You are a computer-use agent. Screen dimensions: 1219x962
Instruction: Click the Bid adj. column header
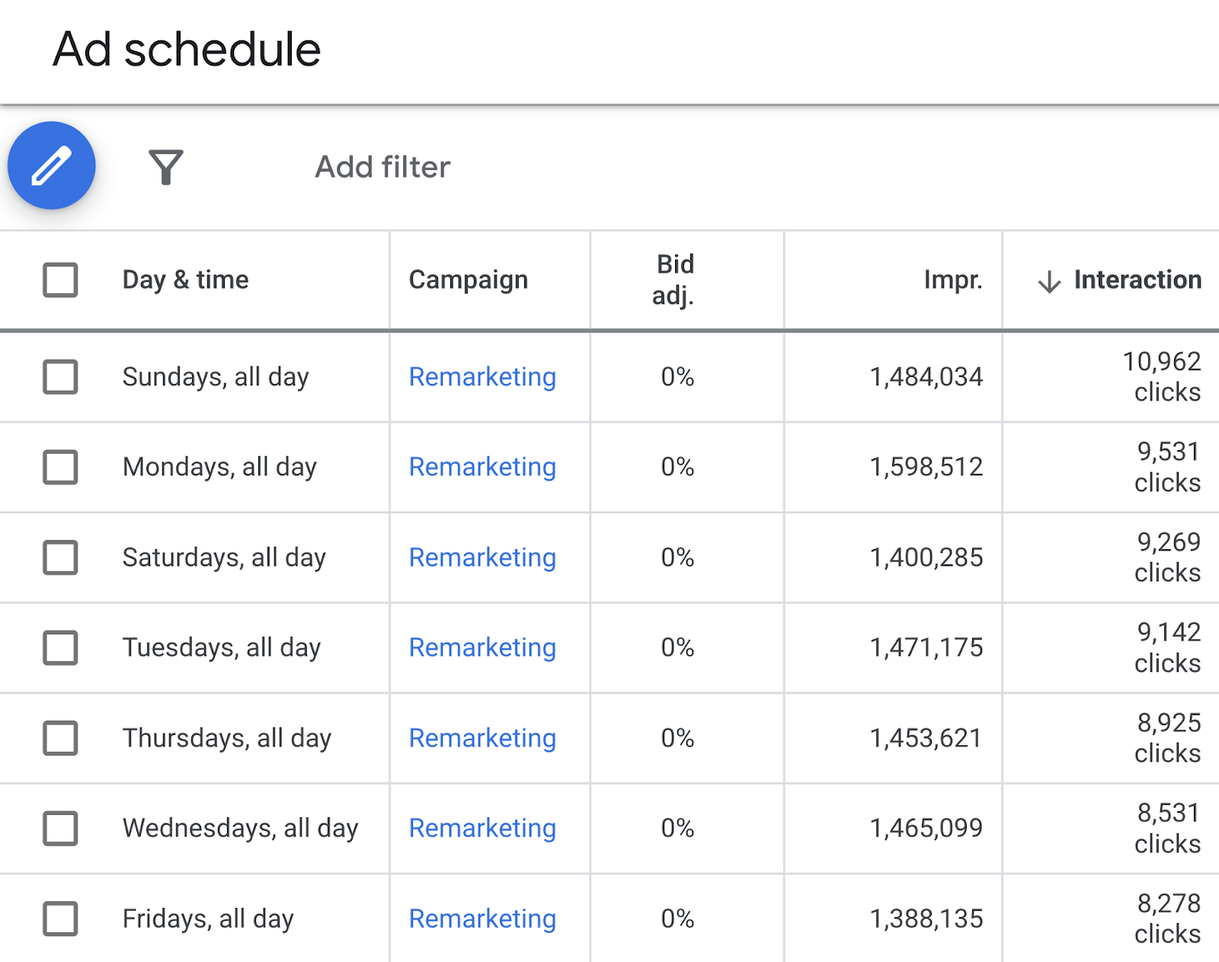(x=673, y=280)
